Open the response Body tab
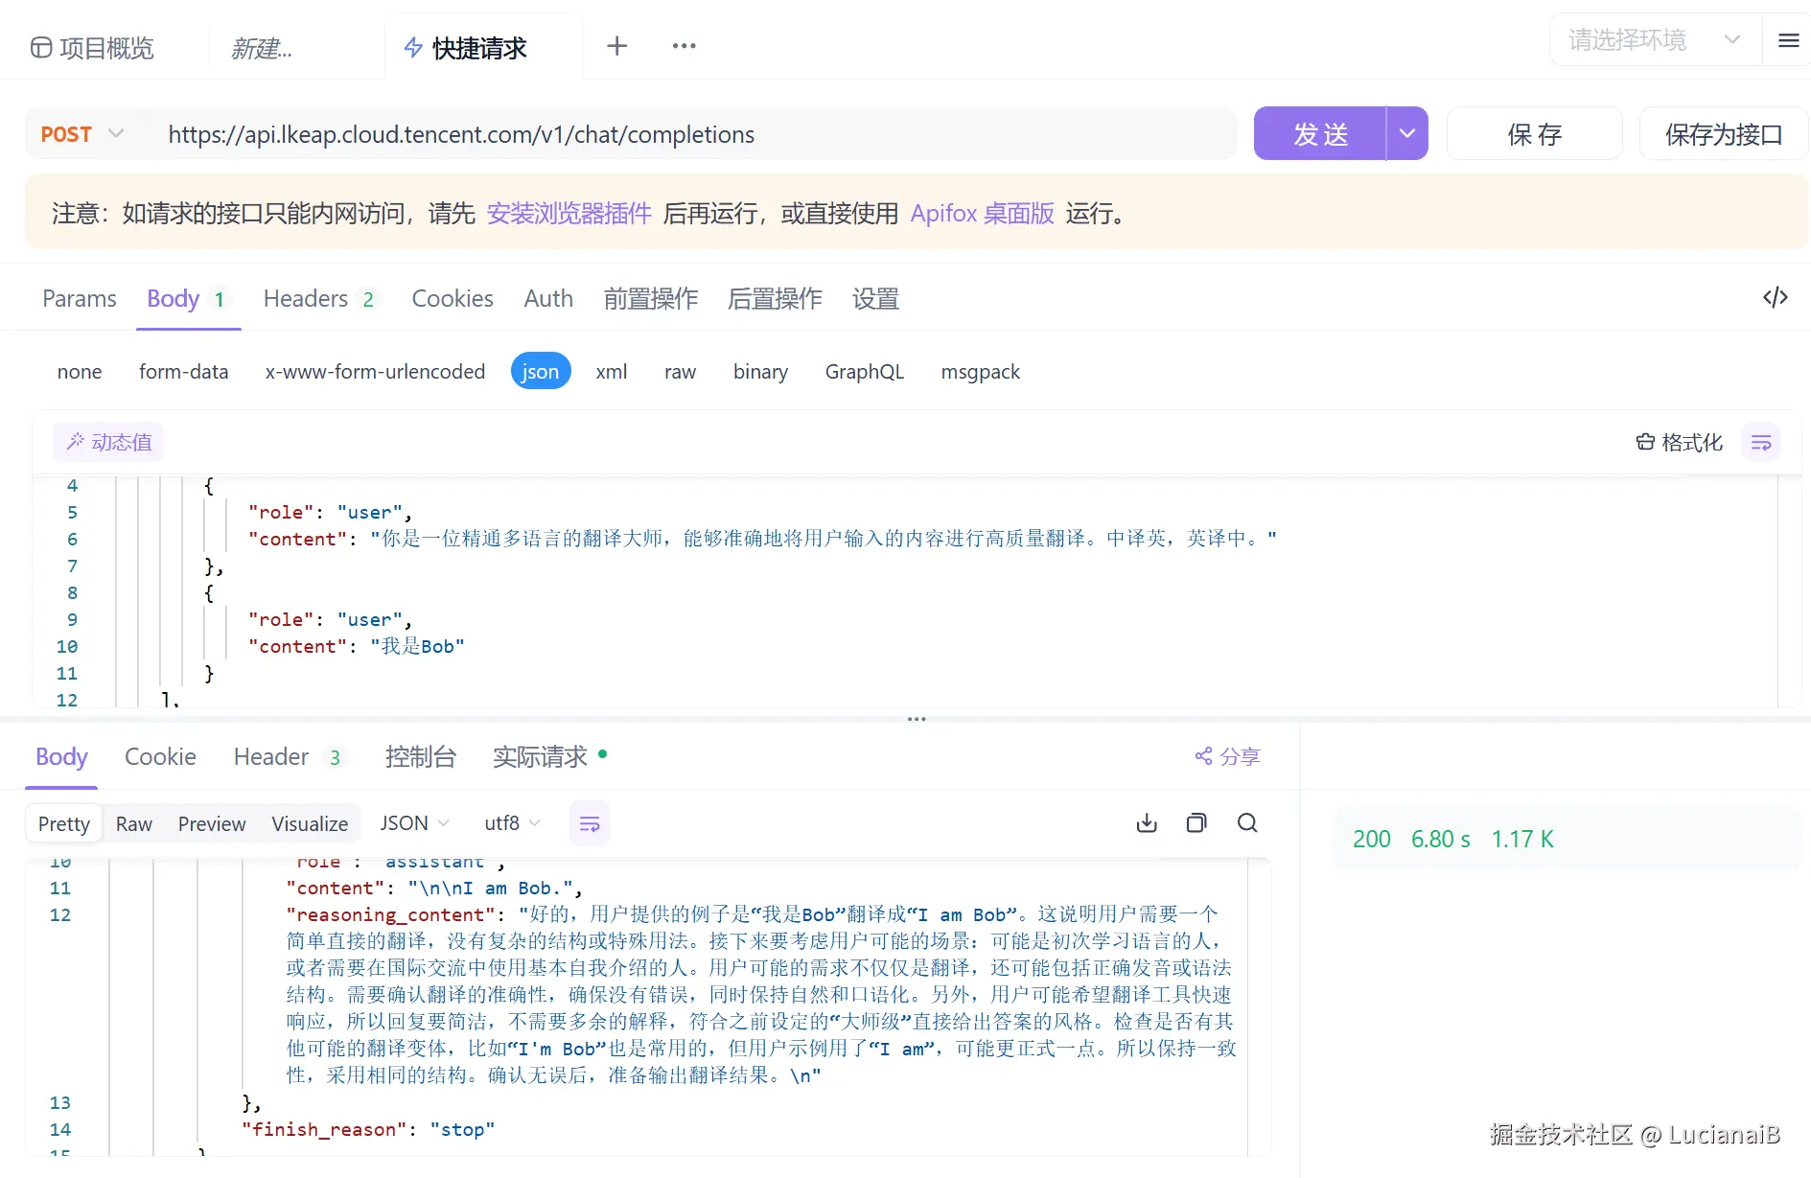This screenshot has height=1178, width=1811. click(x=61, y=757)
